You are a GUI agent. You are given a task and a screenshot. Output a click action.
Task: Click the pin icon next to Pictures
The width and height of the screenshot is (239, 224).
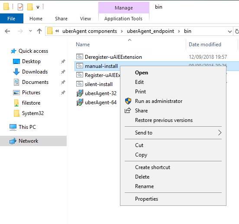pos(63,93)
